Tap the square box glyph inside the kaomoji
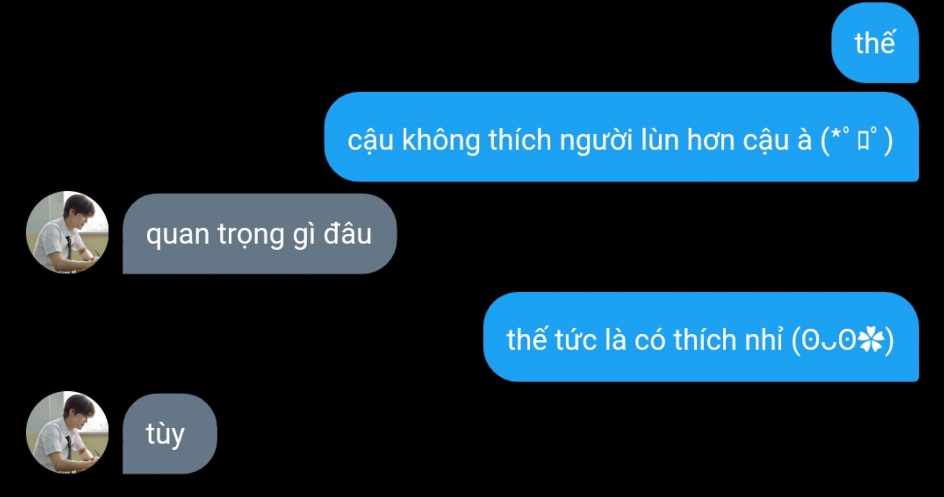The height and width of the screenshot is (497, 944). tap(863, 141)
